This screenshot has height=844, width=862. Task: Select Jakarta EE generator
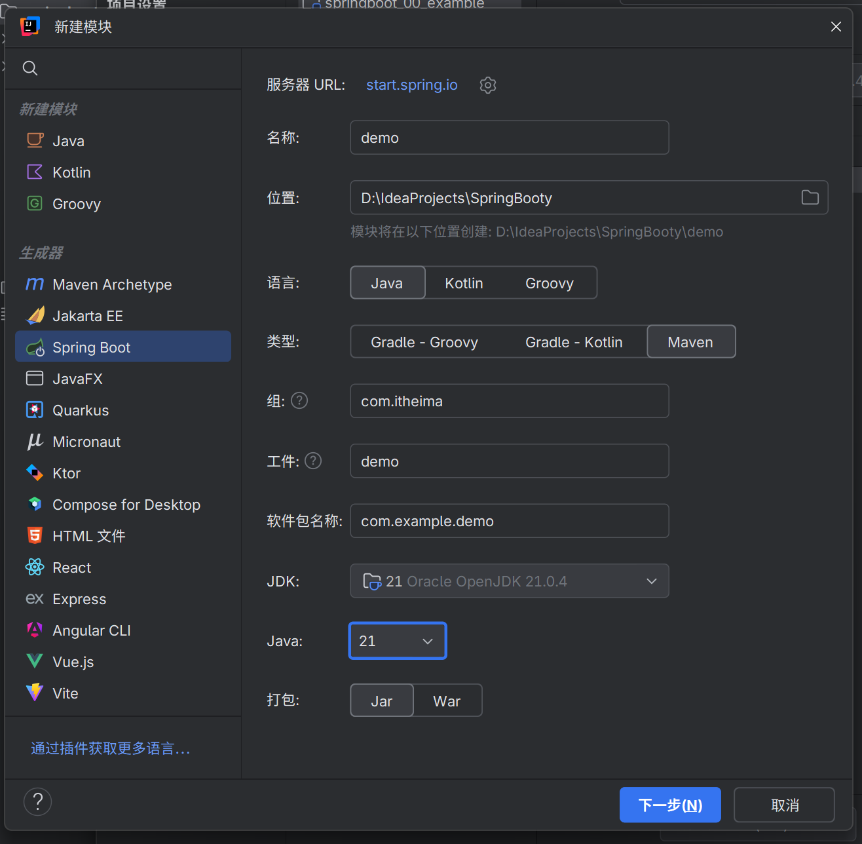coord(123,316)
